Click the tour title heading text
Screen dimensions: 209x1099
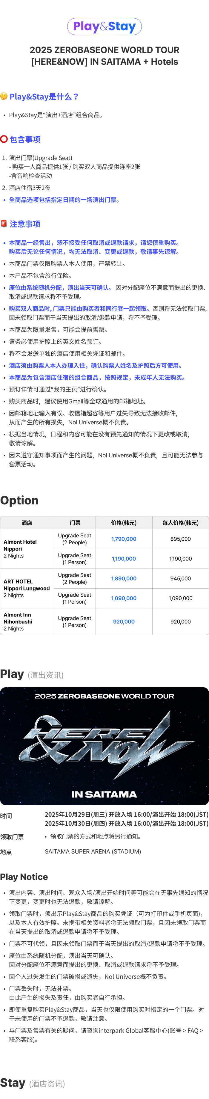(105, 56)
